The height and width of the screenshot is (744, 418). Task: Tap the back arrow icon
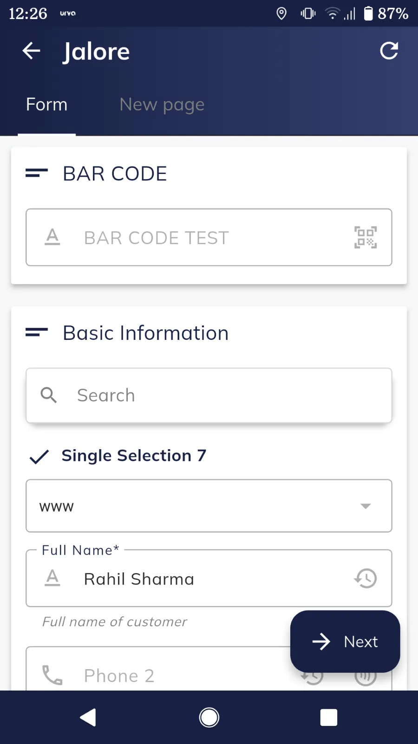(x=32, y=51)
